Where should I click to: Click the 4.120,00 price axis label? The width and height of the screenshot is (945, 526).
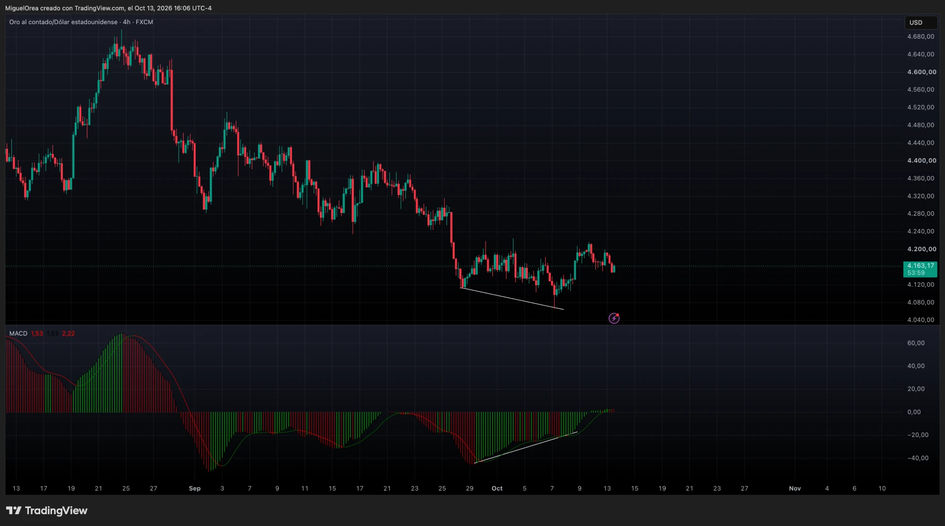click(920, 284)
